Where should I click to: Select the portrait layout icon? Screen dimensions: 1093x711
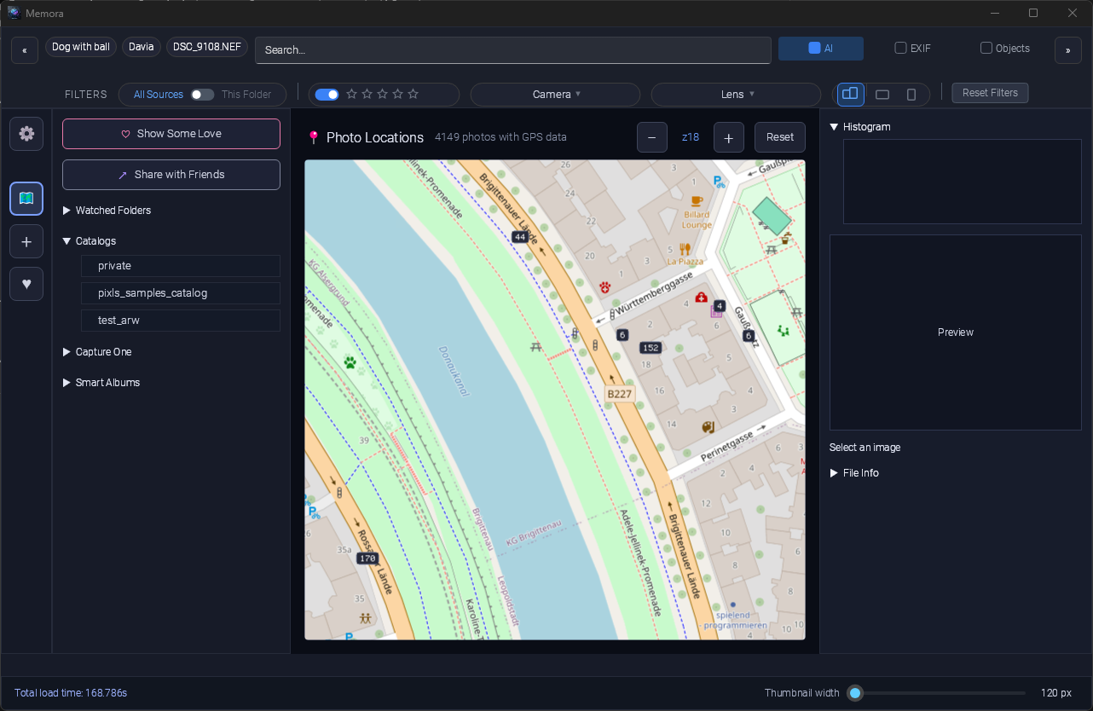[911, 95]
